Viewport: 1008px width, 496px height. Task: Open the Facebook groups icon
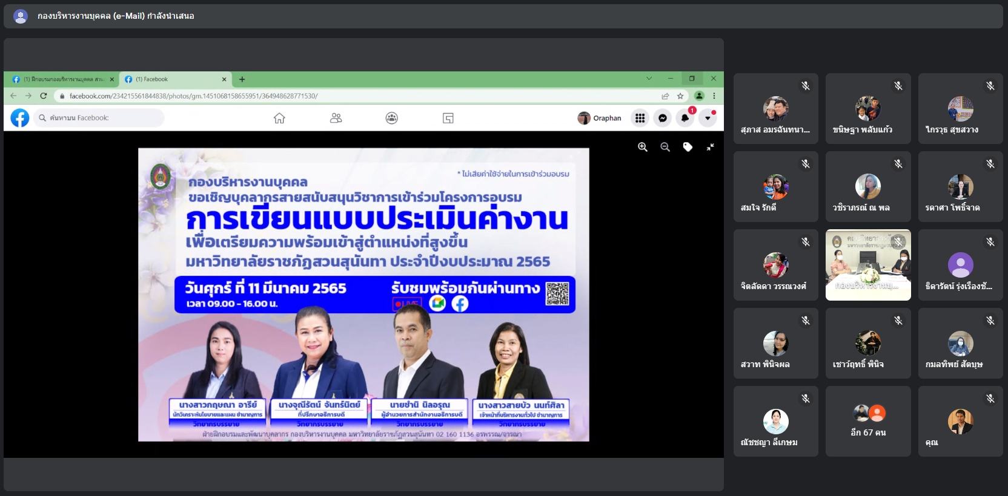(392, 118)
